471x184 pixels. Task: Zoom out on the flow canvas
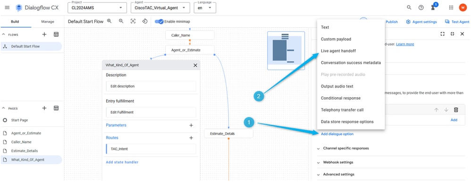[x=121, y=21]
